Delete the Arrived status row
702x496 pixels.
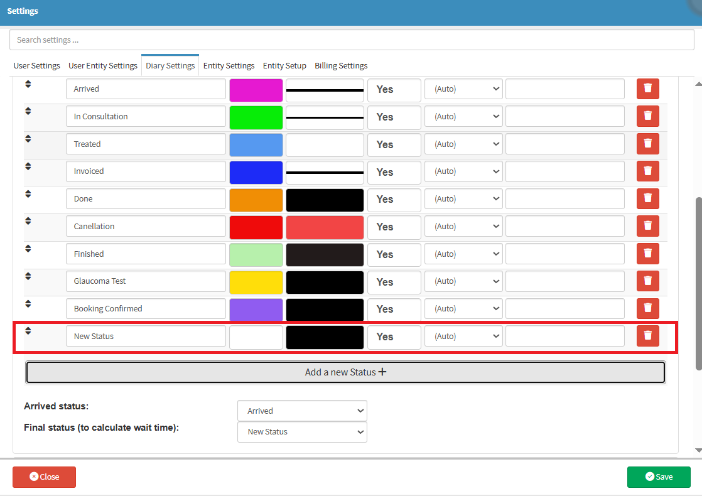click(647, 89)
